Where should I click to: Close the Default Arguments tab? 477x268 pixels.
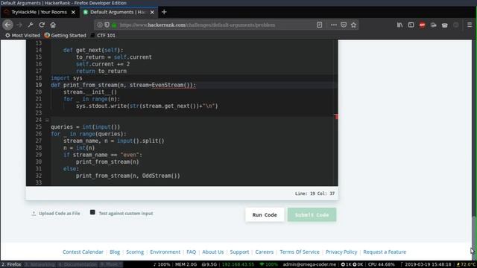(152, 12)
